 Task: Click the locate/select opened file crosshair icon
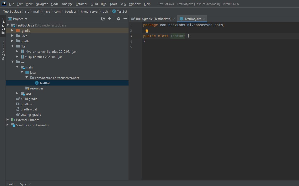click(103, 19)
